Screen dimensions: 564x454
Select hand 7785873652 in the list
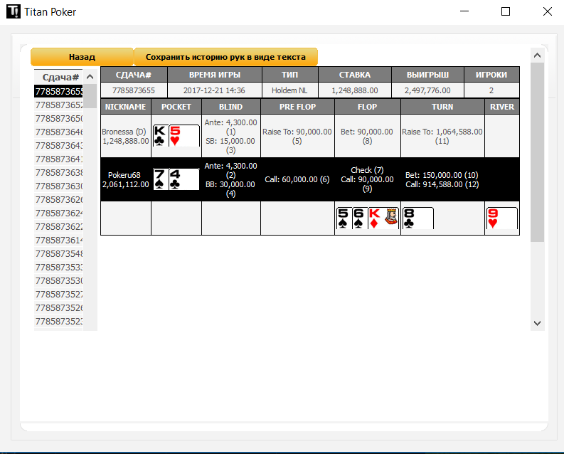(x=58, y=105)
